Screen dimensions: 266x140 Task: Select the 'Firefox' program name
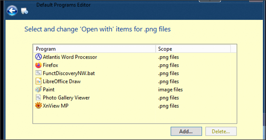click(50, 65)
